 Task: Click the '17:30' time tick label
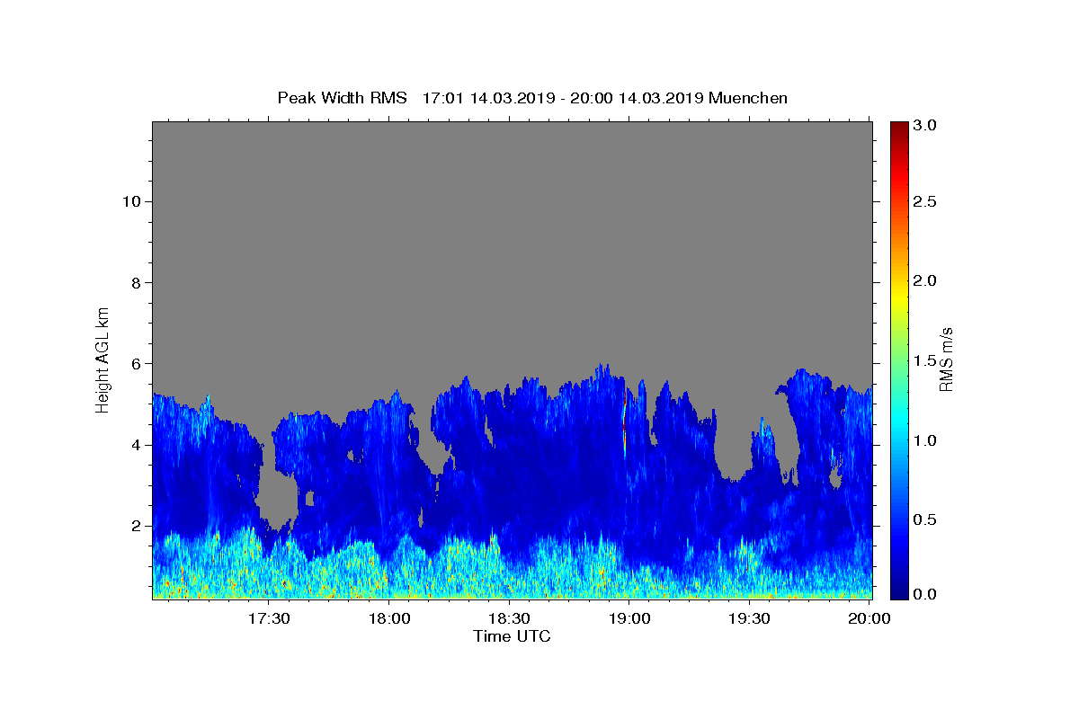point(270,618)
